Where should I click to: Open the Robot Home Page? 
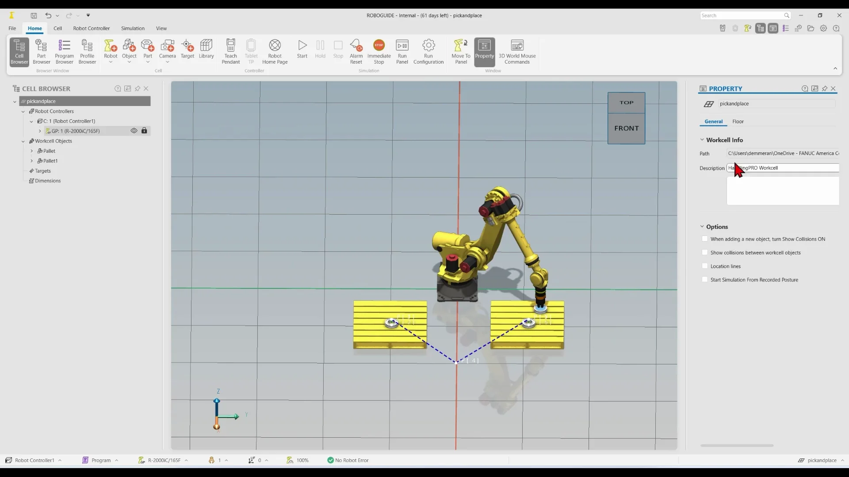(275, 52)
